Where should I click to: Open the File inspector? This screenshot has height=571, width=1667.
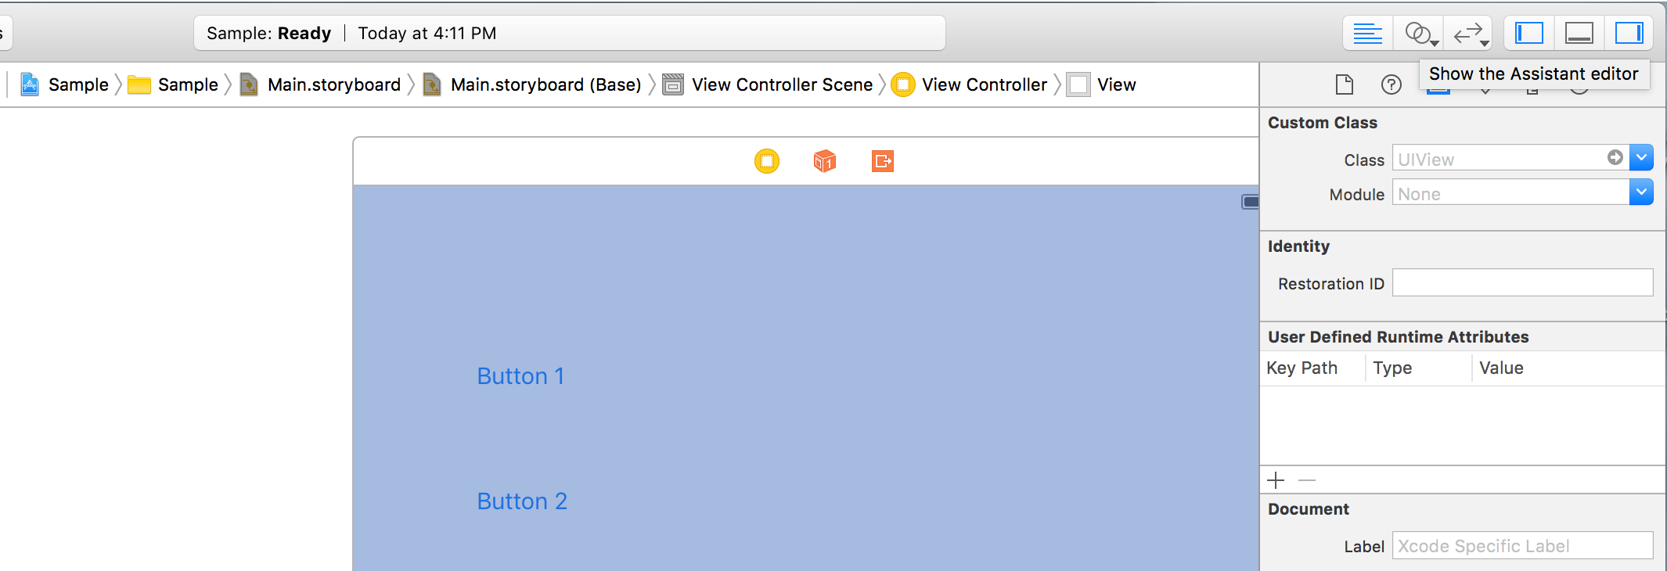pyautogui.click(x=1344, y=84)
